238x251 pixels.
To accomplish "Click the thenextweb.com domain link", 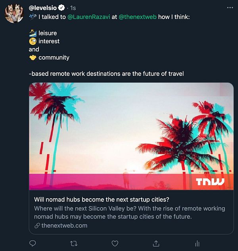I will [64, 226].
